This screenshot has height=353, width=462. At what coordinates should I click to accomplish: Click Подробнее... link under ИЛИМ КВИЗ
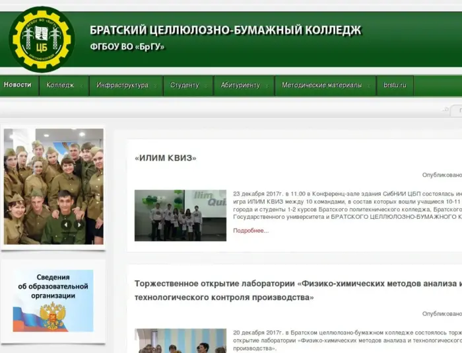[x=251, y=231]
